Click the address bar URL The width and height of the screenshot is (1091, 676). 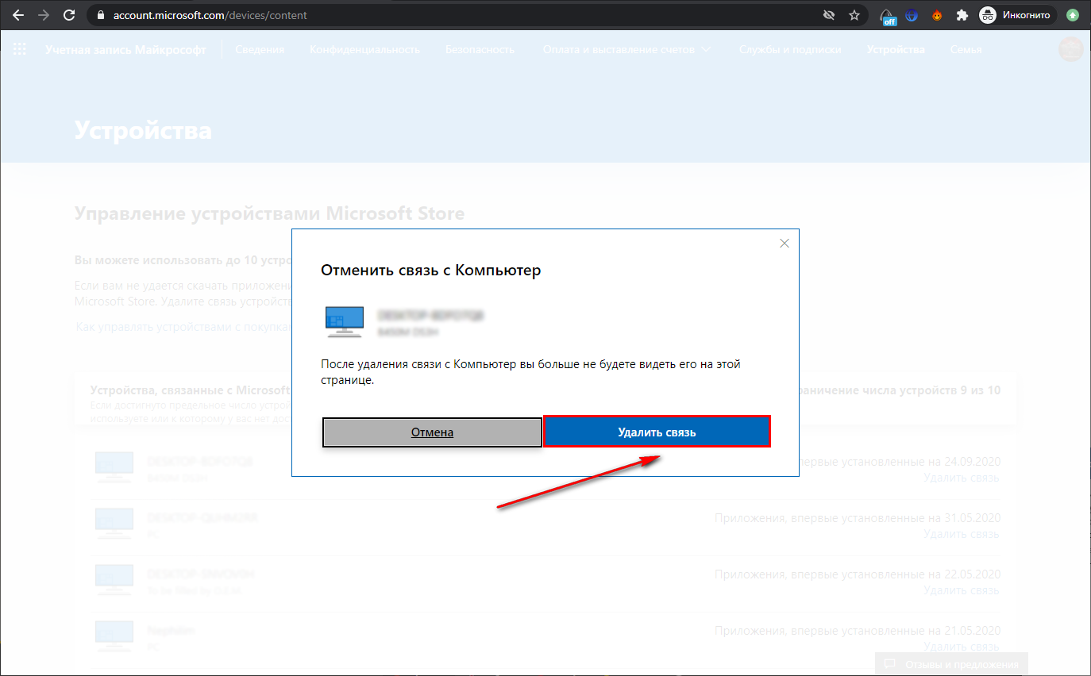(210, 15)
